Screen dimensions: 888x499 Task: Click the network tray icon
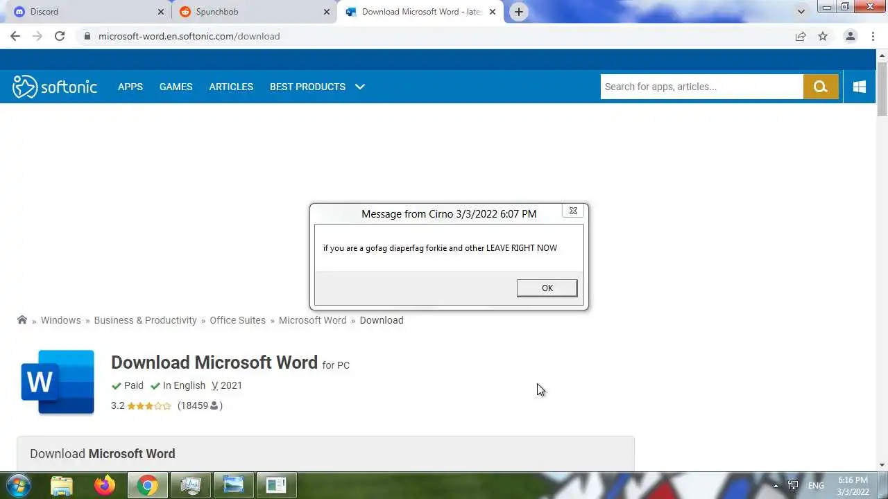[793, 485]
